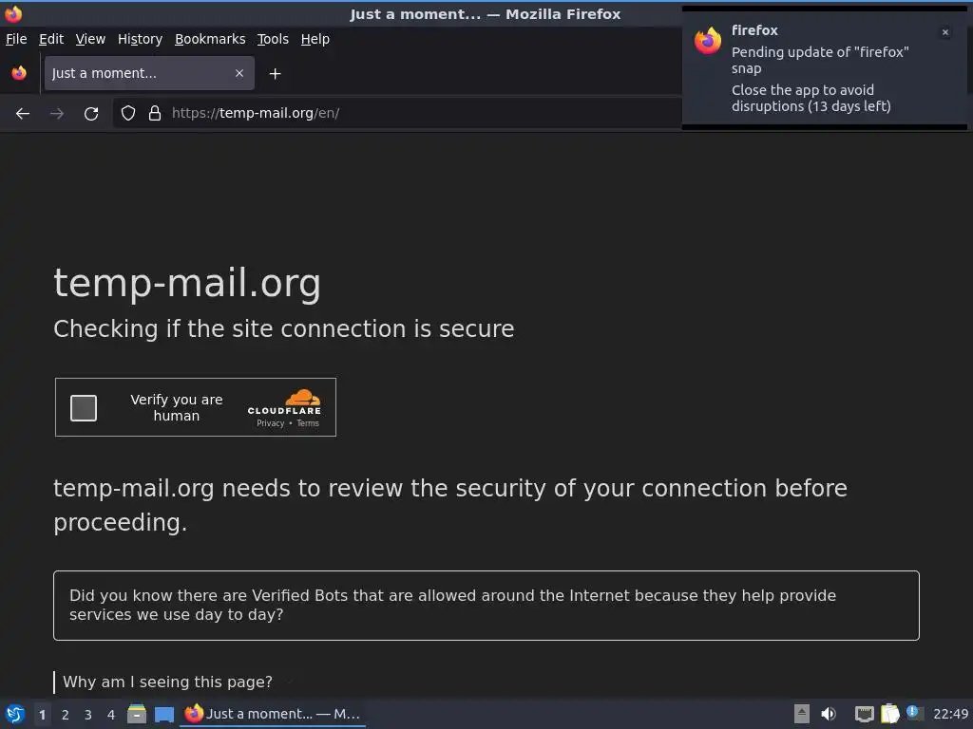Screen dimensions: 973x729
Task: Click the show desktop icon in taskbar
Action: [164, 714]
